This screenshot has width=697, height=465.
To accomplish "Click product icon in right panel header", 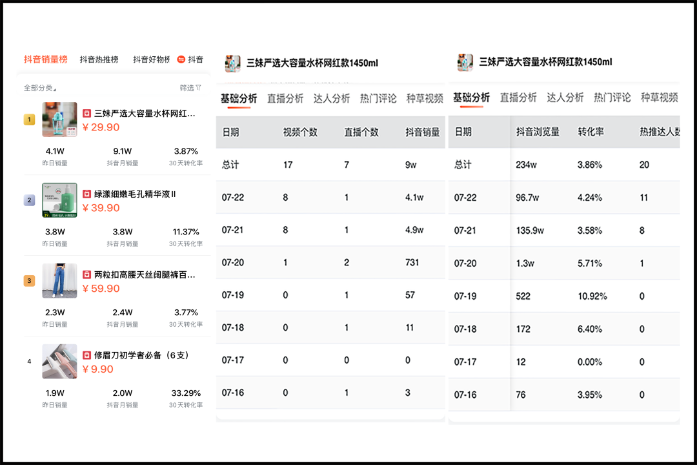I will 465,62.
